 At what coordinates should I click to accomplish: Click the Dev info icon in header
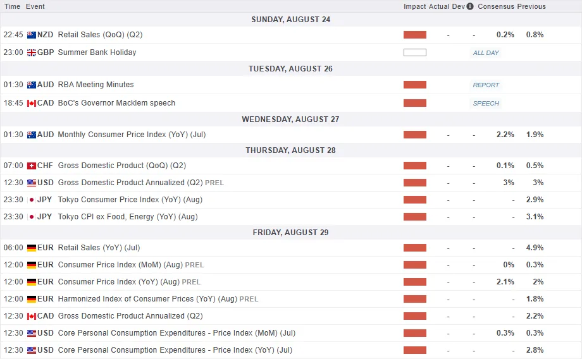coord(470,6)
